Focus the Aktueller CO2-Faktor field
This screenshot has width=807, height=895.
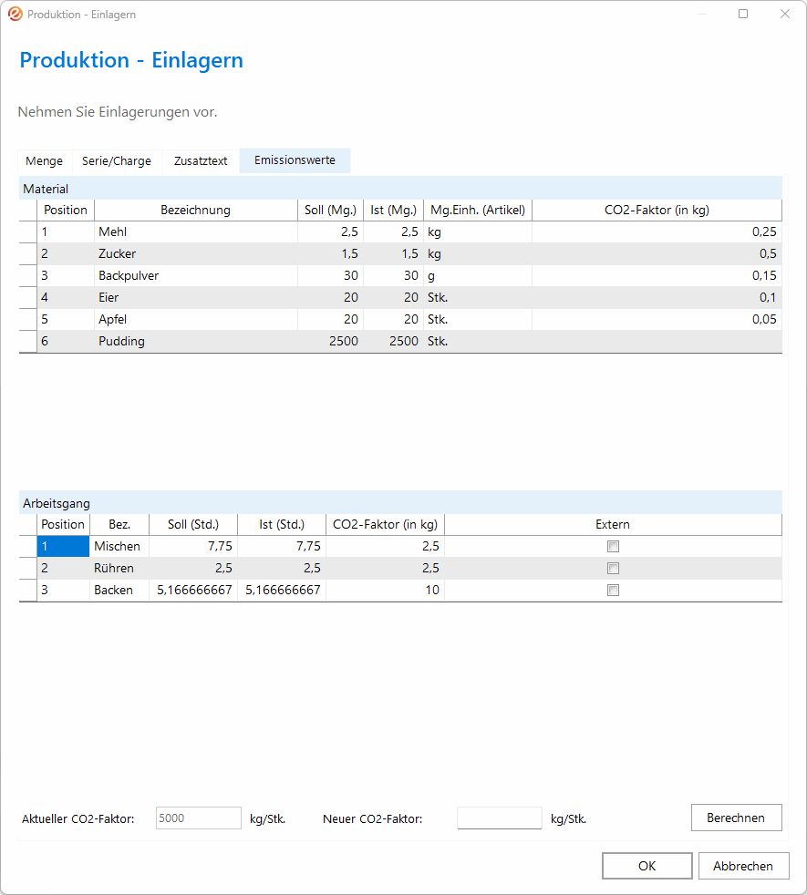tap(198, 818)
